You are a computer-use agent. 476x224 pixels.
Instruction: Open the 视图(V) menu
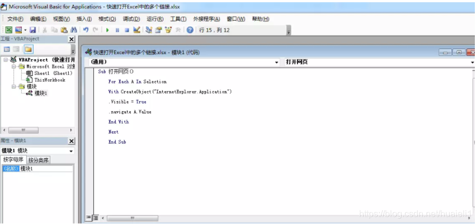pyautogui.click(x=62, y=19)
